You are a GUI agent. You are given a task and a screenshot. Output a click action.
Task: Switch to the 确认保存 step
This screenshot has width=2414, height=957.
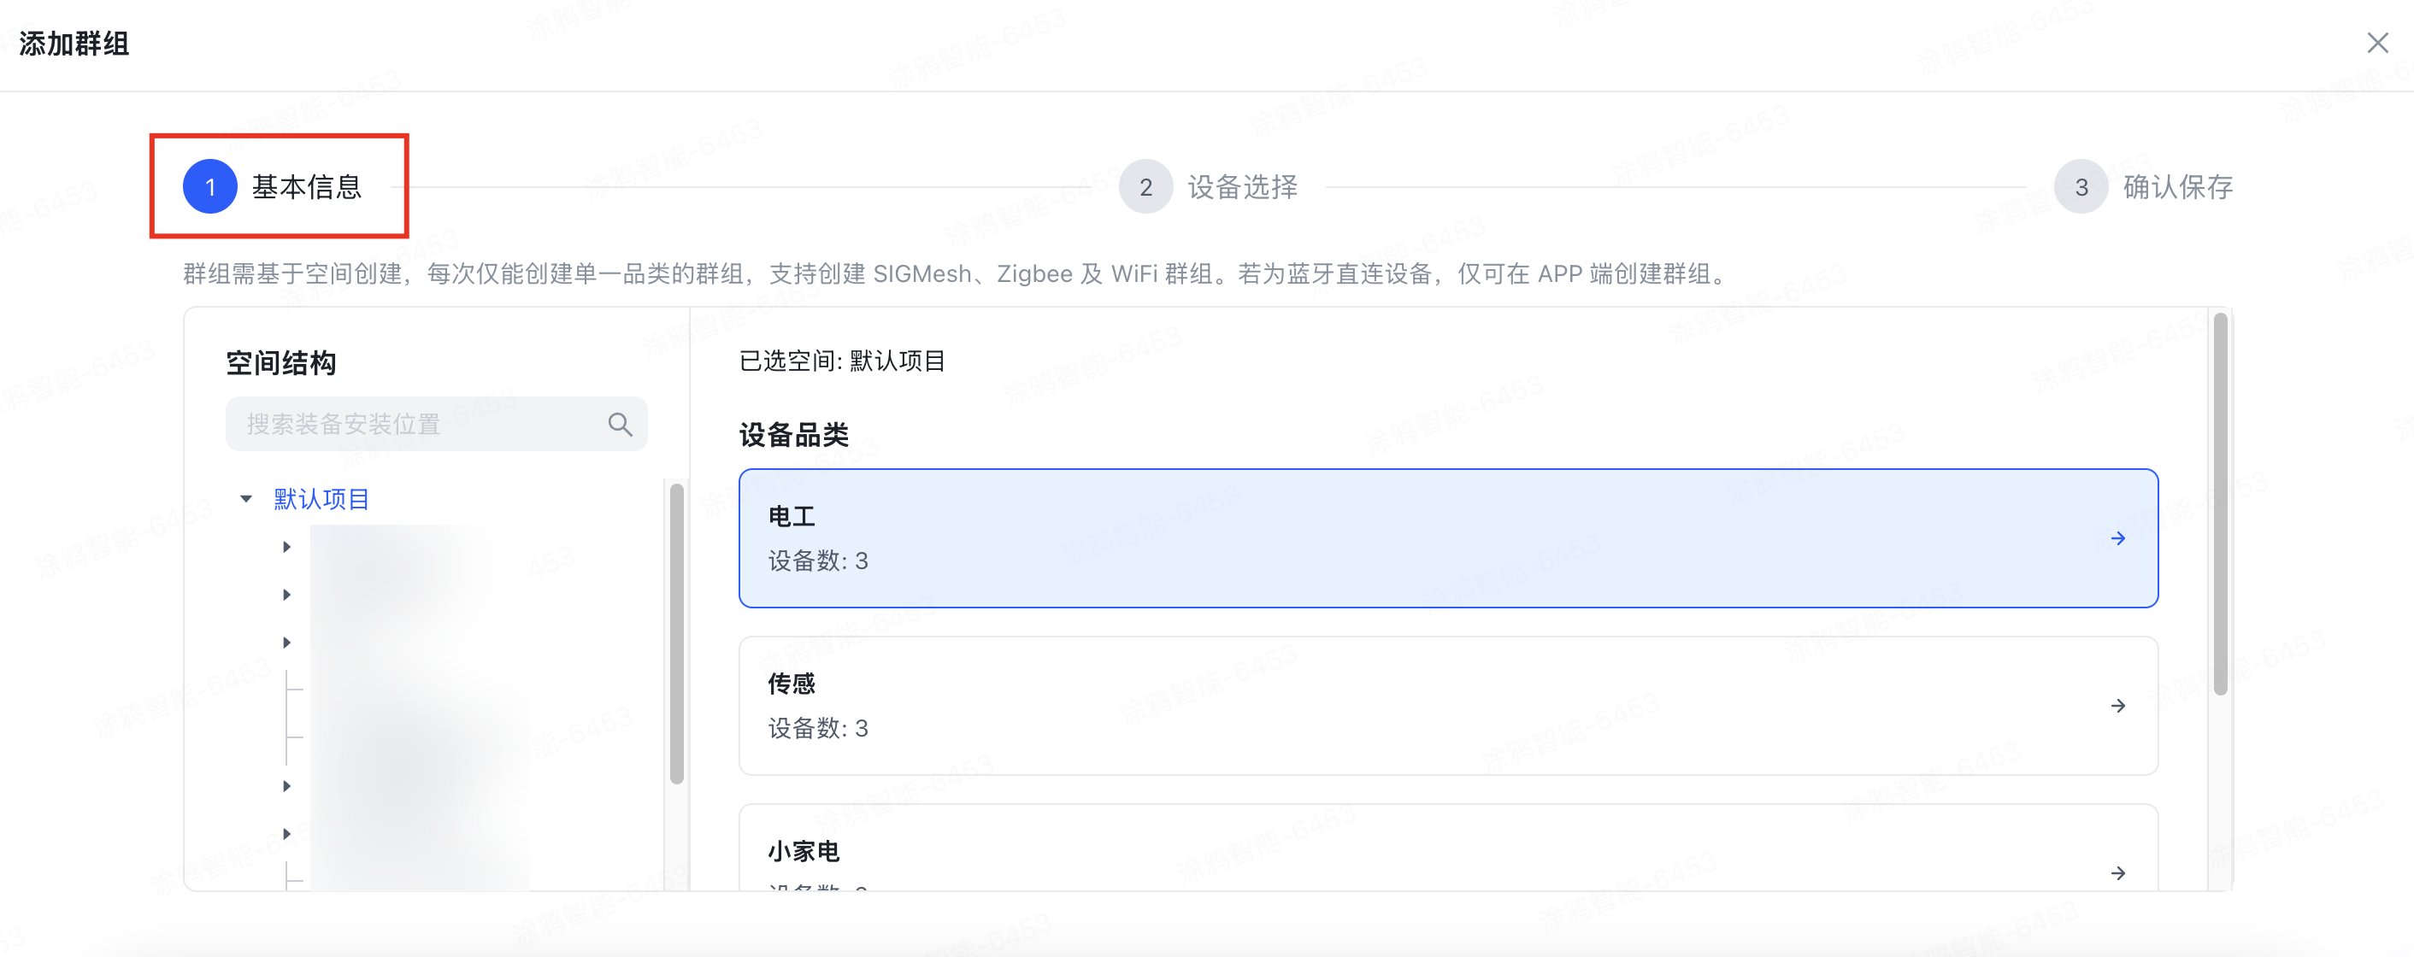point(2178,186)
